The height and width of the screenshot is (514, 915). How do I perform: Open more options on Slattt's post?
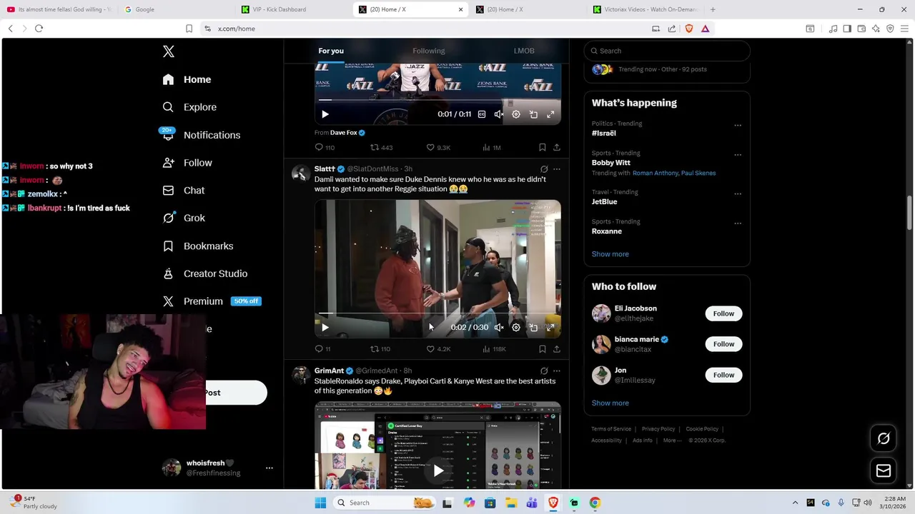(x=557, y=169)
